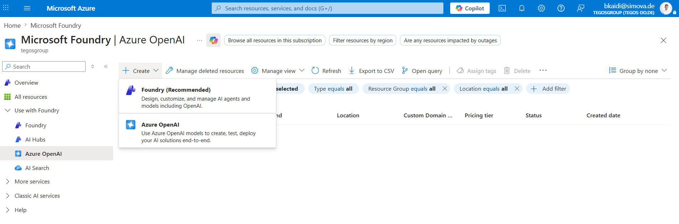Click Are any resources impacted by outages
This screenshot has width=679, height=224.
(x=450, y=41)
